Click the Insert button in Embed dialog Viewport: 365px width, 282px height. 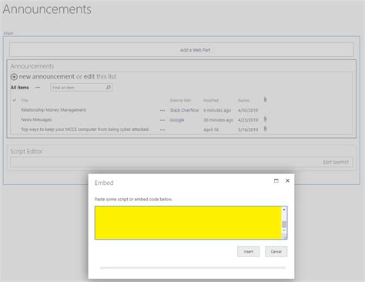pos(248,251)
